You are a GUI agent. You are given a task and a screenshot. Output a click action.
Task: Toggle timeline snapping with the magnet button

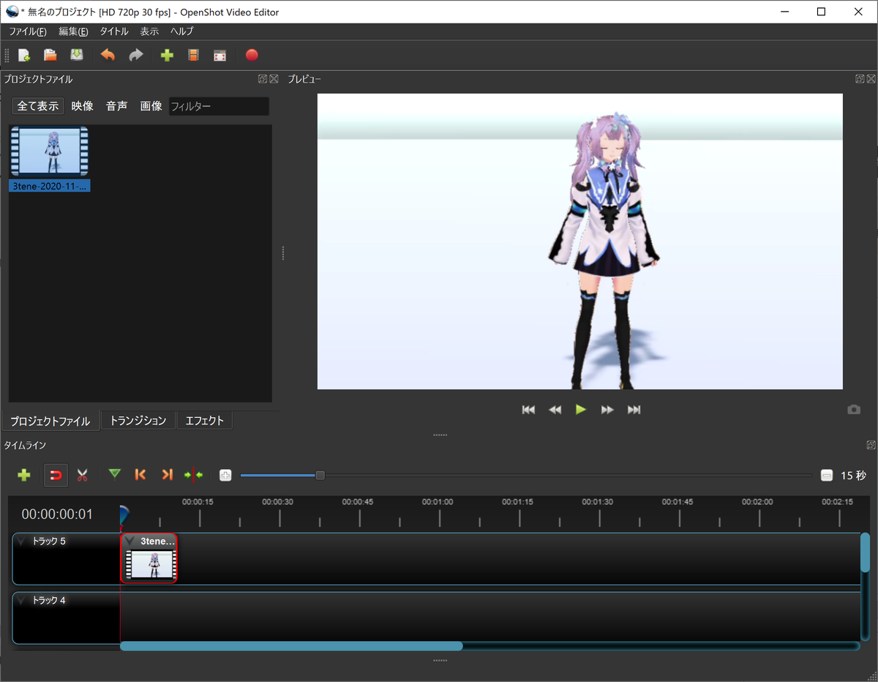coord(56,475)
